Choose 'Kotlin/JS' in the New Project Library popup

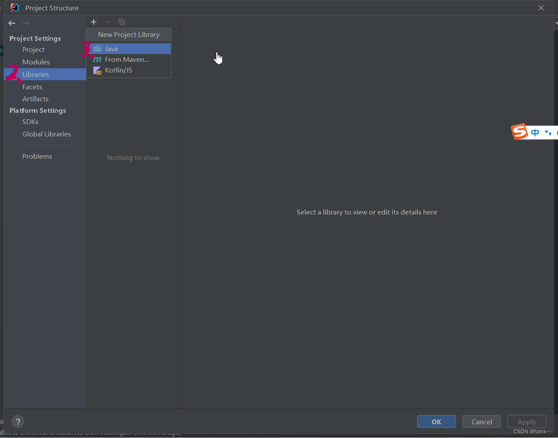[x=119, y=70]
